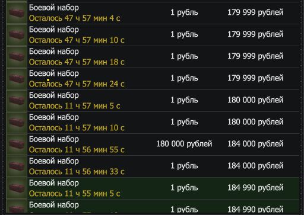304x215 pixels.
Task: Click the timer 'Осталось 11 ч 56 мин 55 с'
Action: [77, 150]
